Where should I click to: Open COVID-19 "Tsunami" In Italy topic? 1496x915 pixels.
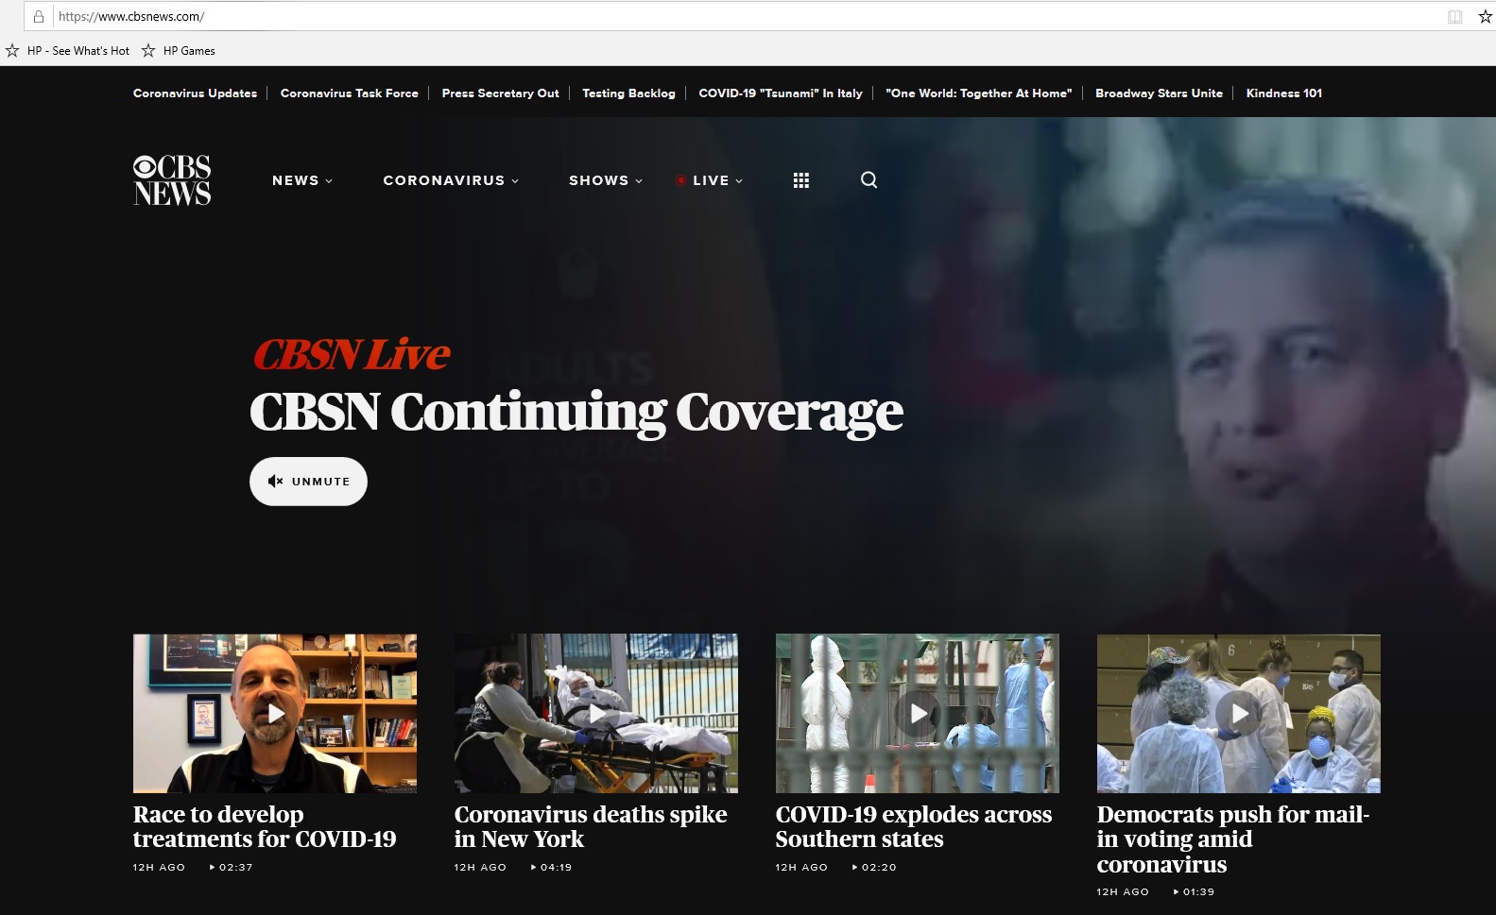[x=781, y=93]
